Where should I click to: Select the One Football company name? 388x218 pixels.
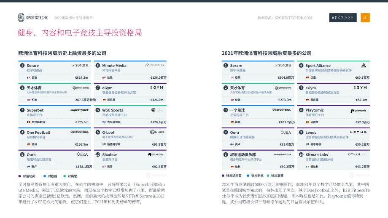38,133
